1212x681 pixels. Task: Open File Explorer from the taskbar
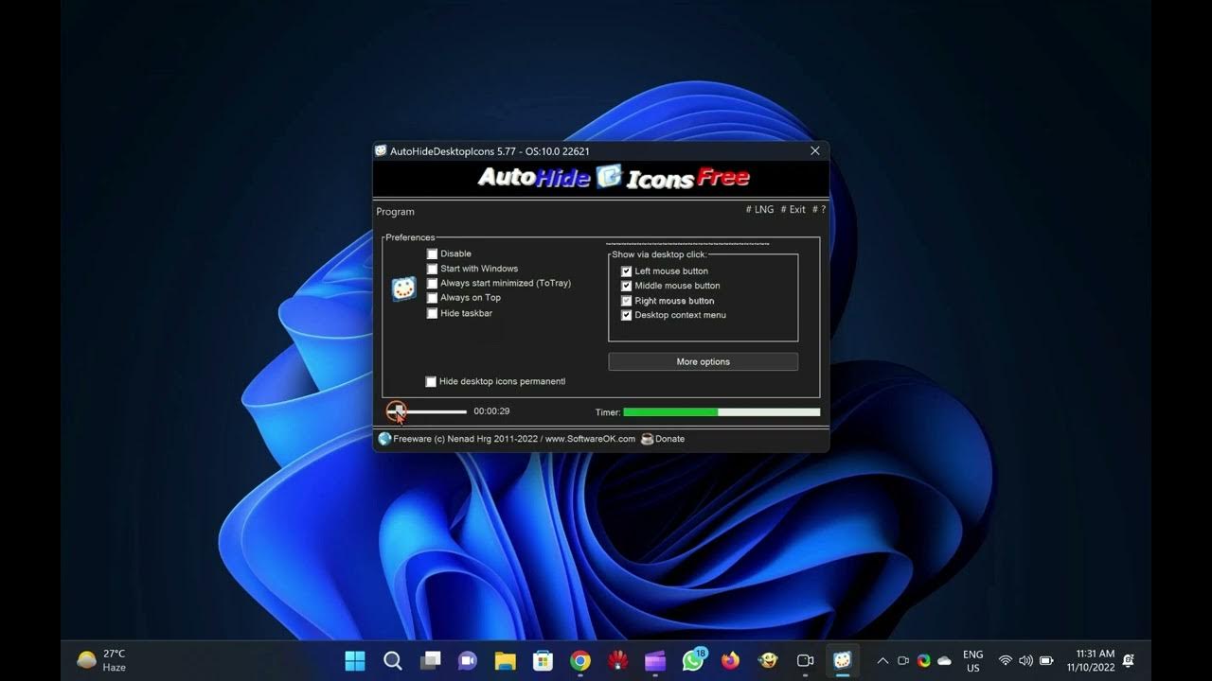pyautogui.click(x=506, y=660)
